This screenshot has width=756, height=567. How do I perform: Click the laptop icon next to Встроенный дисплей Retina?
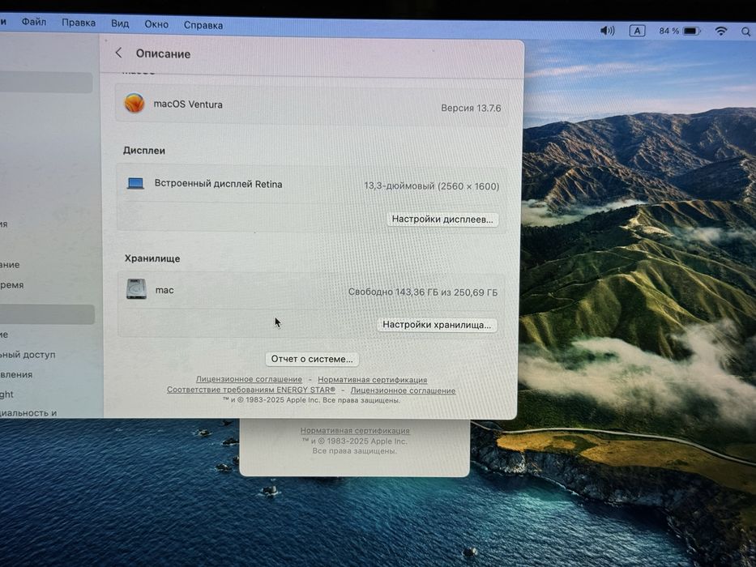pyautogui.click(x=135, y=183)
